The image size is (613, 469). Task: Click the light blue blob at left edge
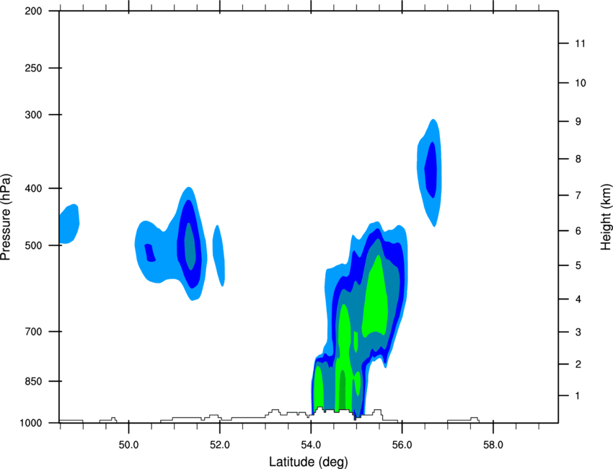coord(69,224)
